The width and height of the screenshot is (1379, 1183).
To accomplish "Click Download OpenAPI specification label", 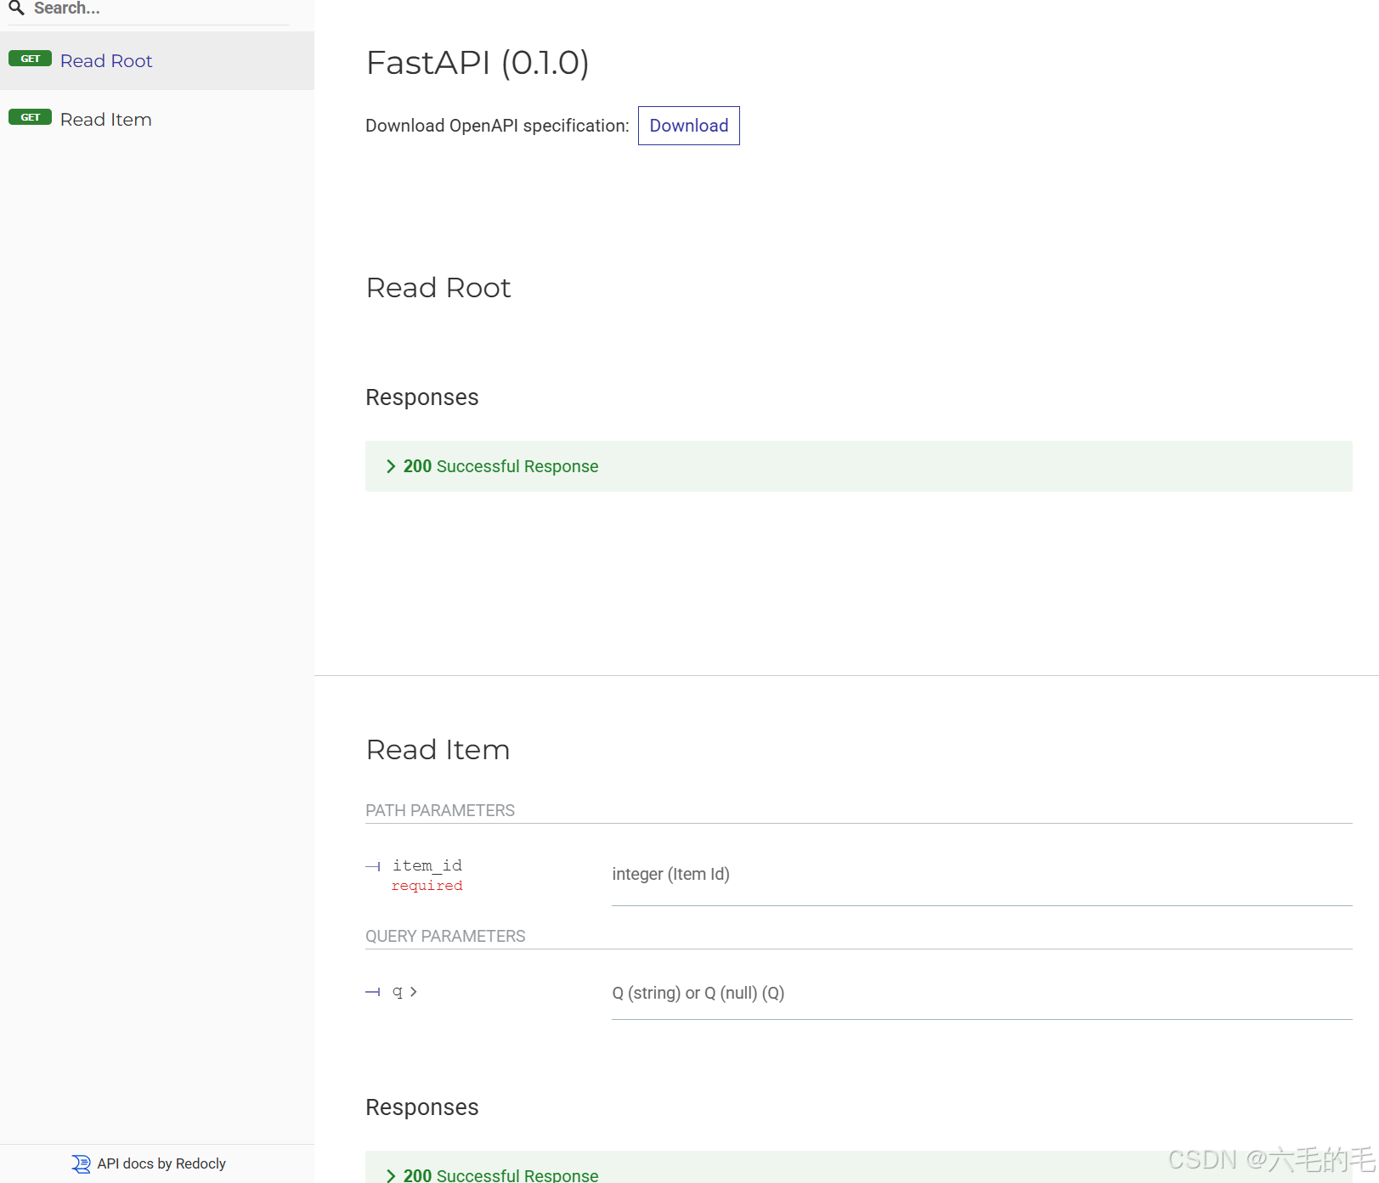I will [x=497, y=126].
